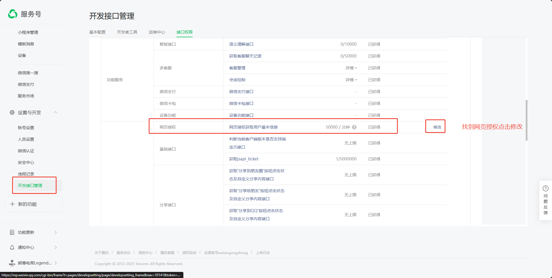Open the 运维中心 tab
This screenshot has width=552, height=278.
click(x=157, y=32)
